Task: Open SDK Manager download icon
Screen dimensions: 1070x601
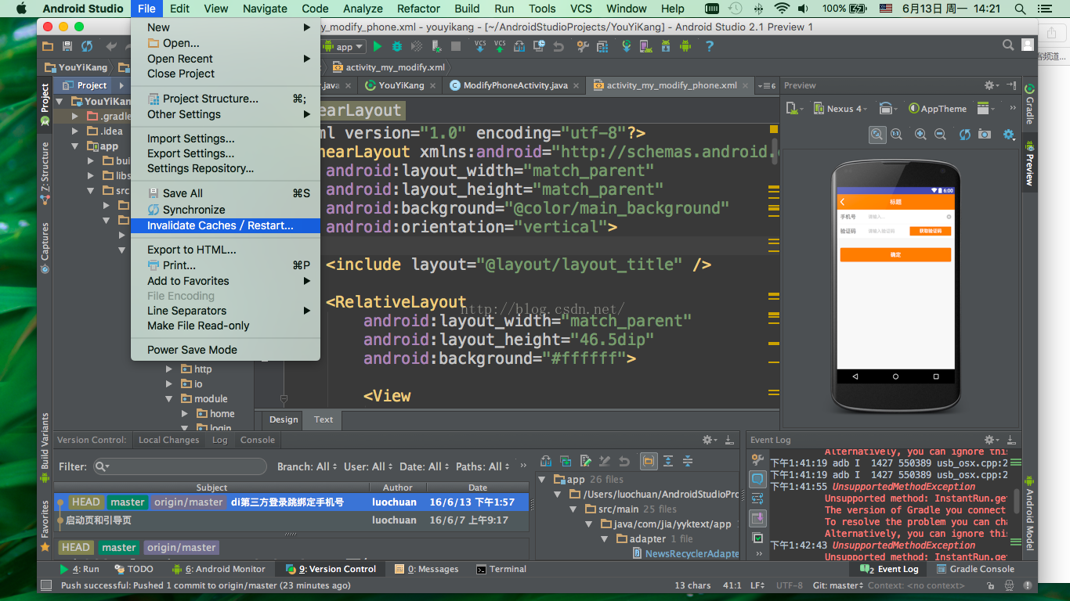Action: point(666,47)
